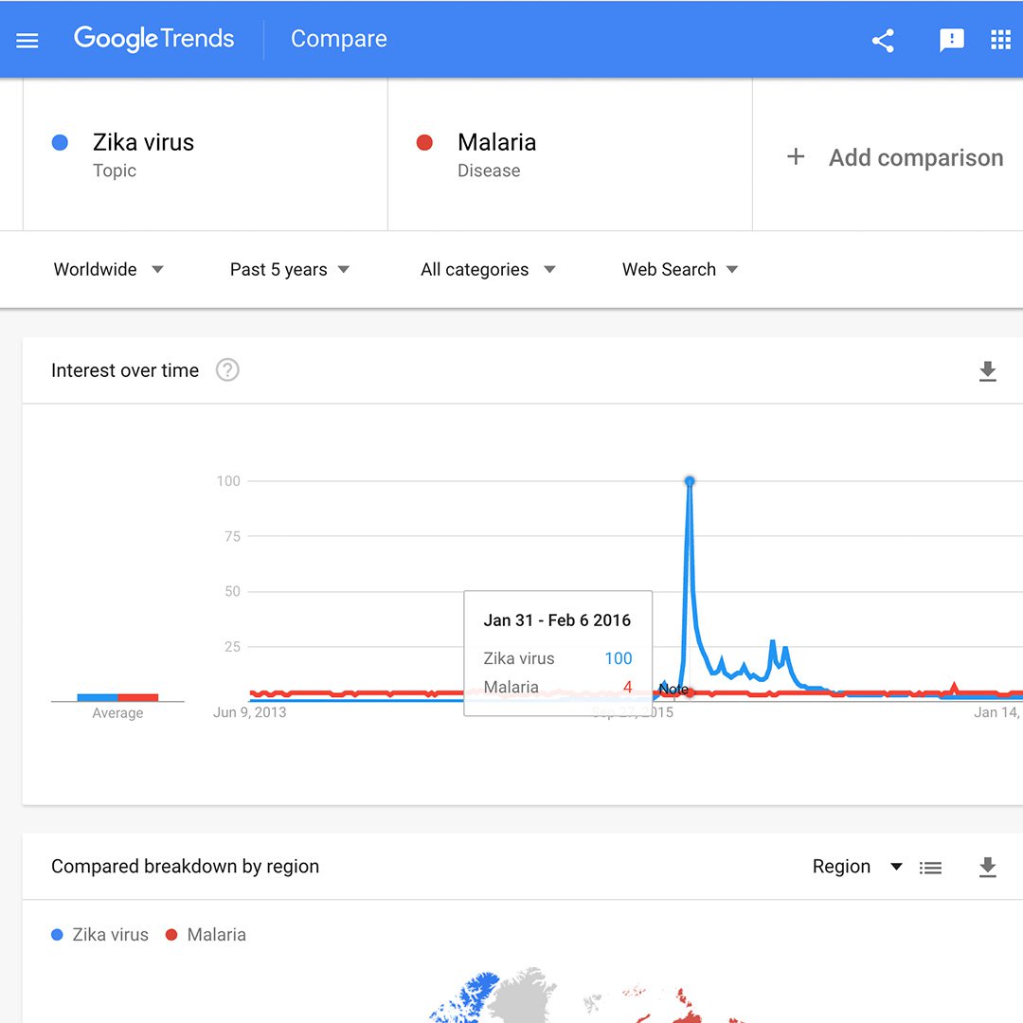This screenshot has width=1023, height=1023.
Task: Click the 'Compared breakdown by region' heading
Action: [186, 867]
